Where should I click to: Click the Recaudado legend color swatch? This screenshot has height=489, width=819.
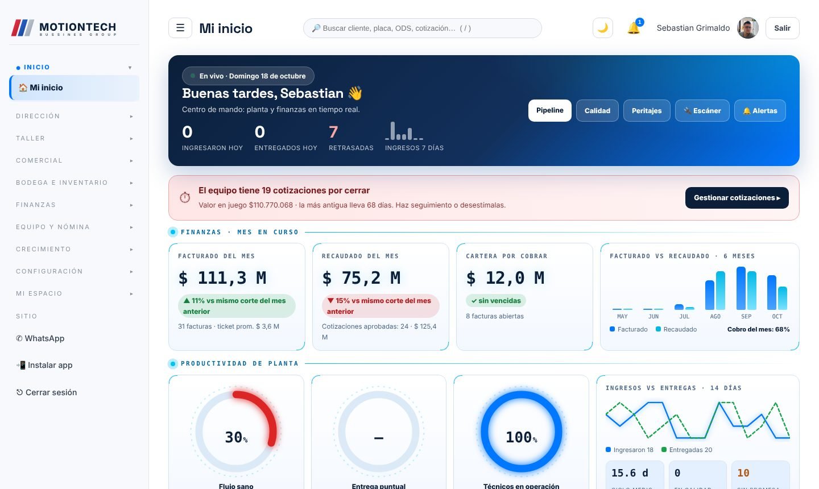658,329
